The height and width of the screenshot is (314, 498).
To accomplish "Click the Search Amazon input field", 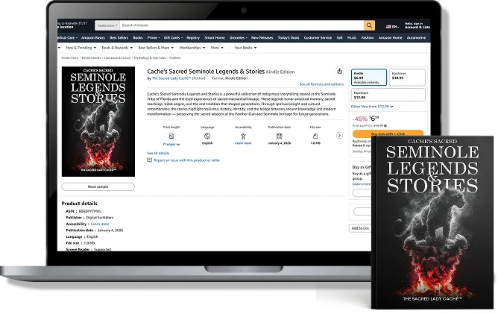I will pos(242,25).
